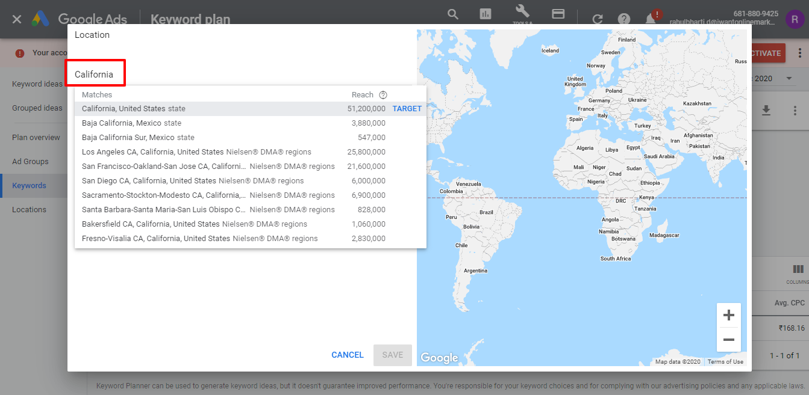The height and width of the screenshot is (395, 809).
Task: Open the notifications bell icon
Action: coord(651,19)
